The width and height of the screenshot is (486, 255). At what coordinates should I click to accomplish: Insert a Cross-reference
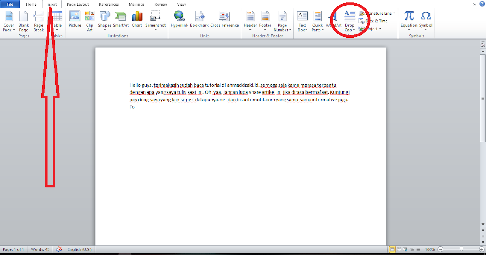[x=224, y=19]
